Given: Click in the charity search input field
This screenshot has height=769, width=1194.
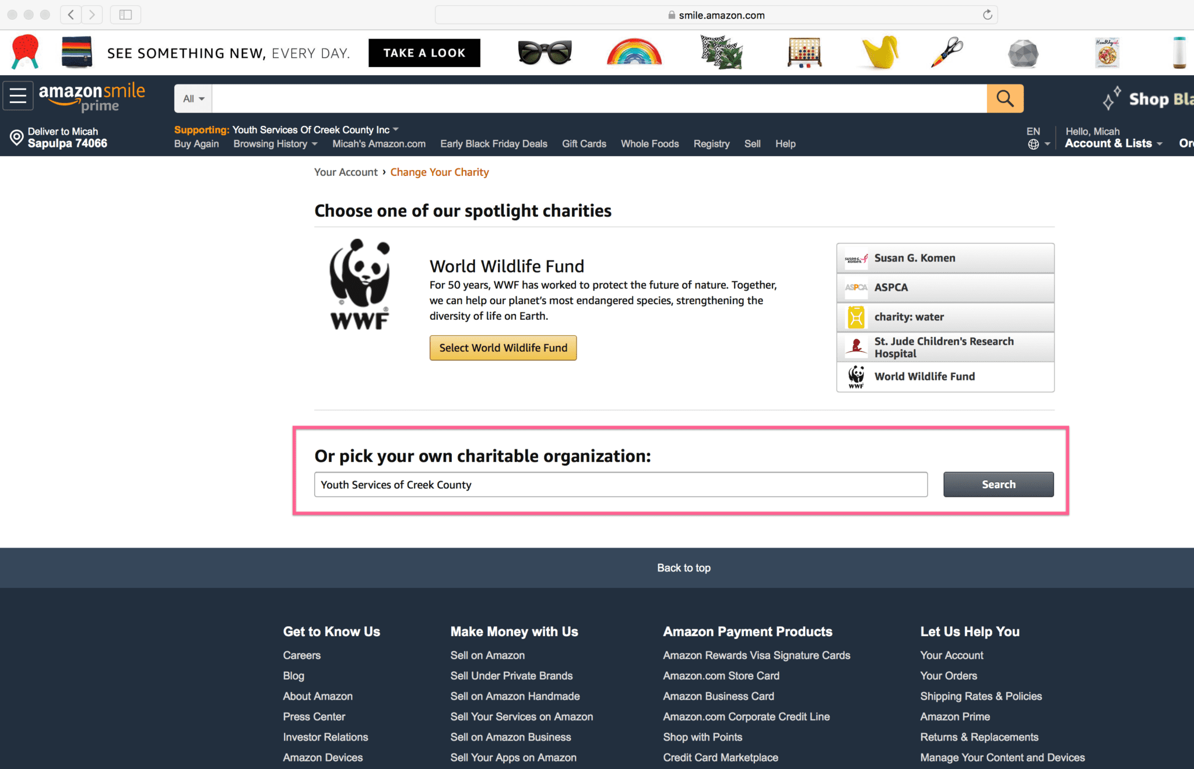Looking at the screenshot, I should [621, 485].
